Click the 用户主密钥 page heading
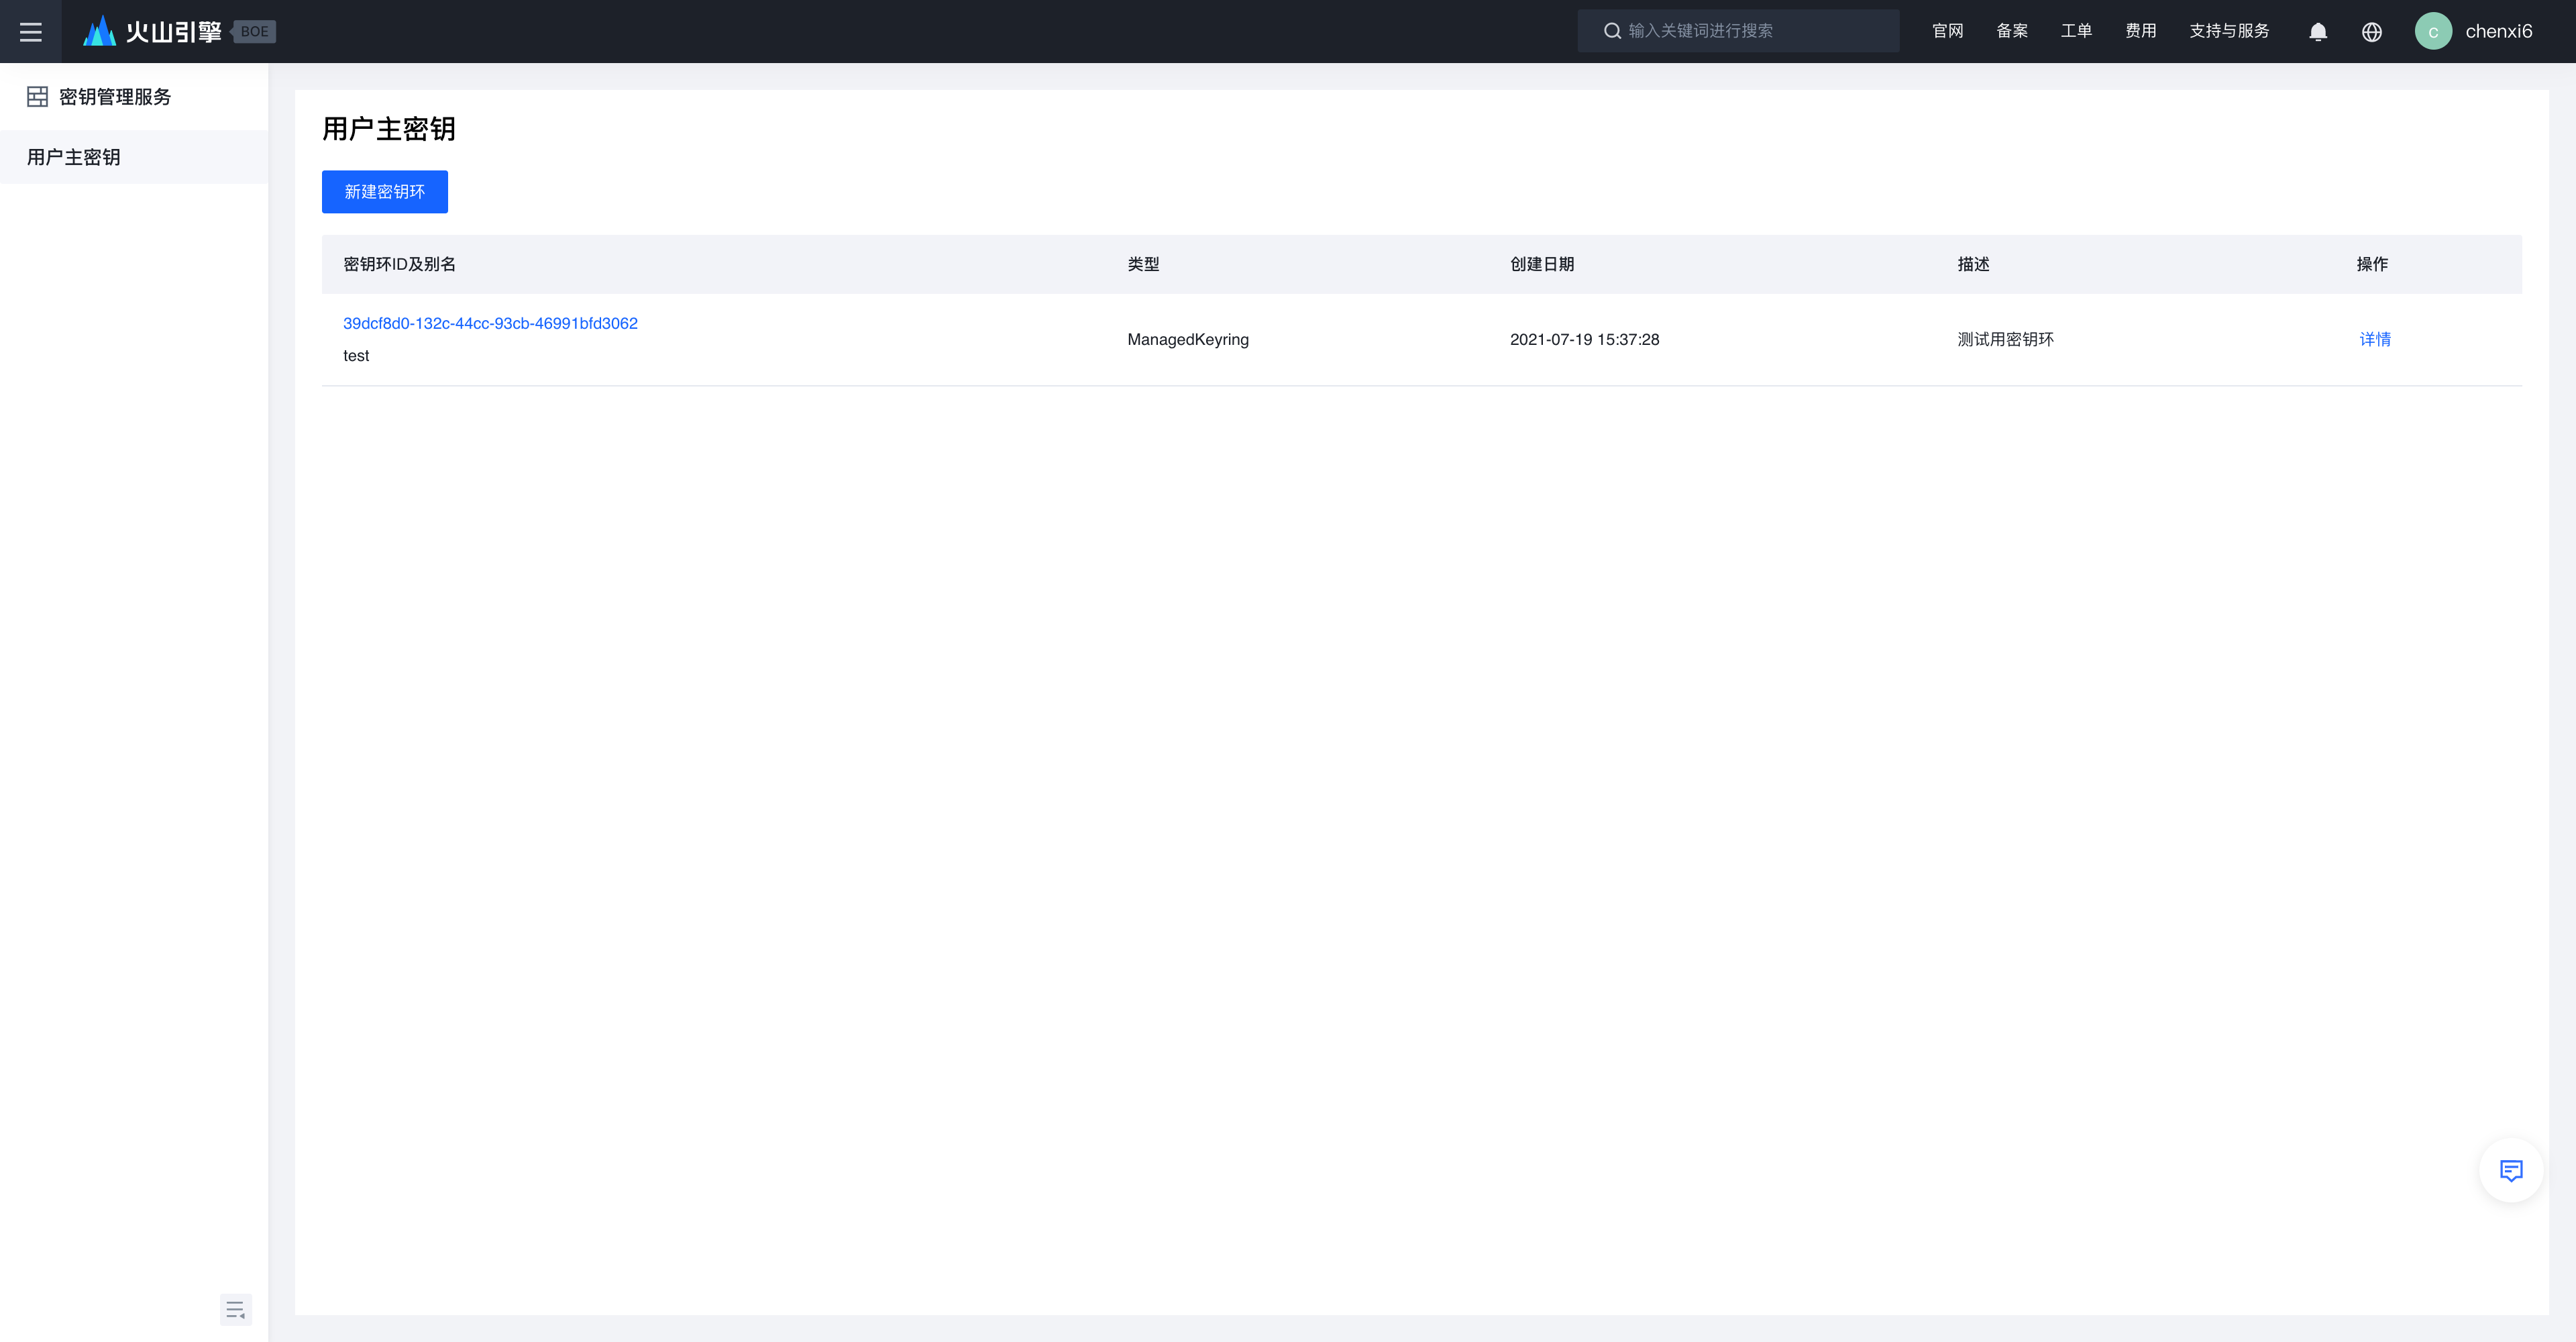2576x1342 pixels. click(389, 129)
